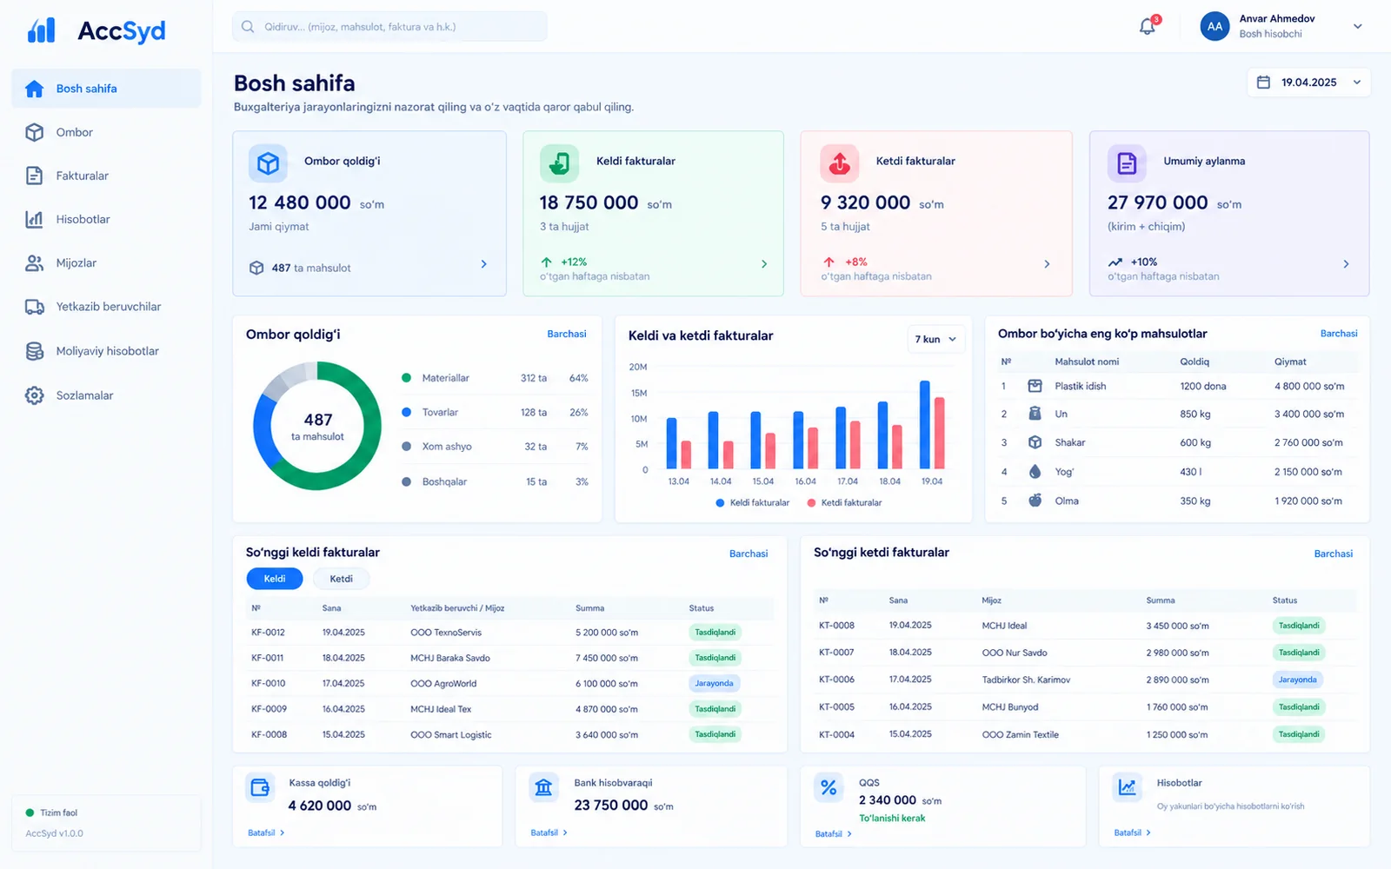
Task: Open the notifications bell
Action: tap(1148, 27)
